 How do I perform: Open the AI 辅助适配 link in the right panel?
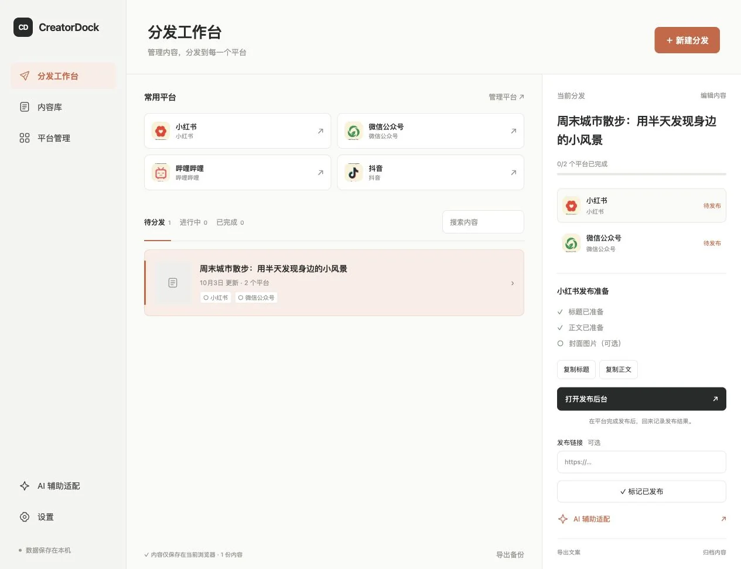pyautogui.click(x=641, y=519)
